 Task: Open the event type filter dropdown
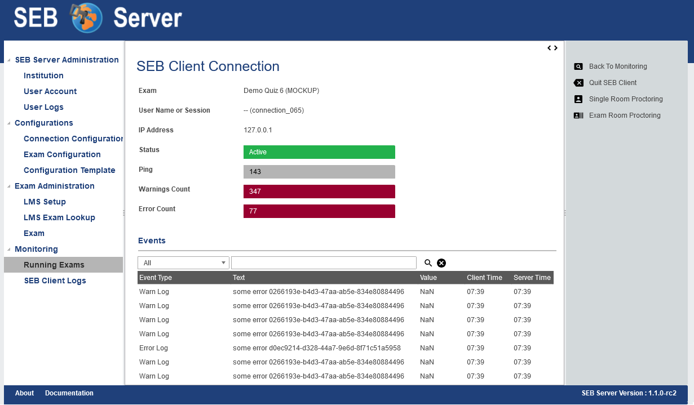(183, 263)
